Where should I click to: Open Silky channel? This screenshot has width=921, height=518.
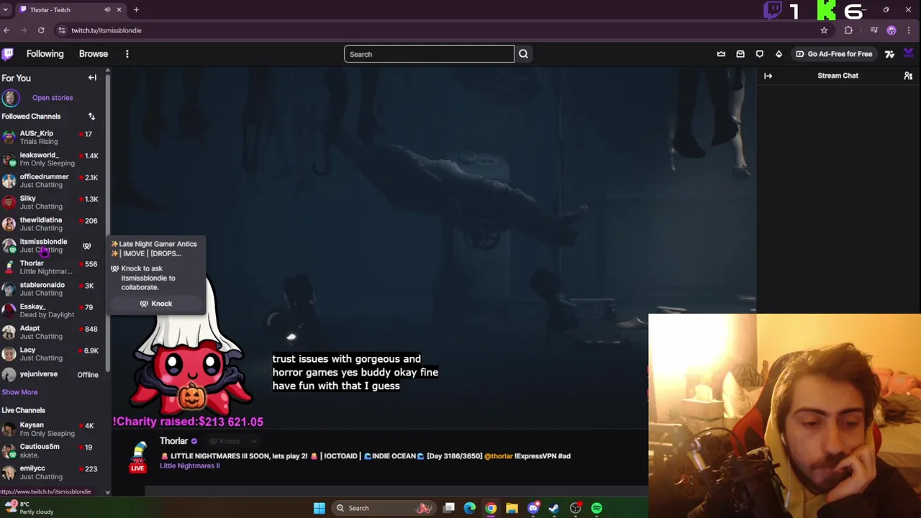tap(53, 202)
